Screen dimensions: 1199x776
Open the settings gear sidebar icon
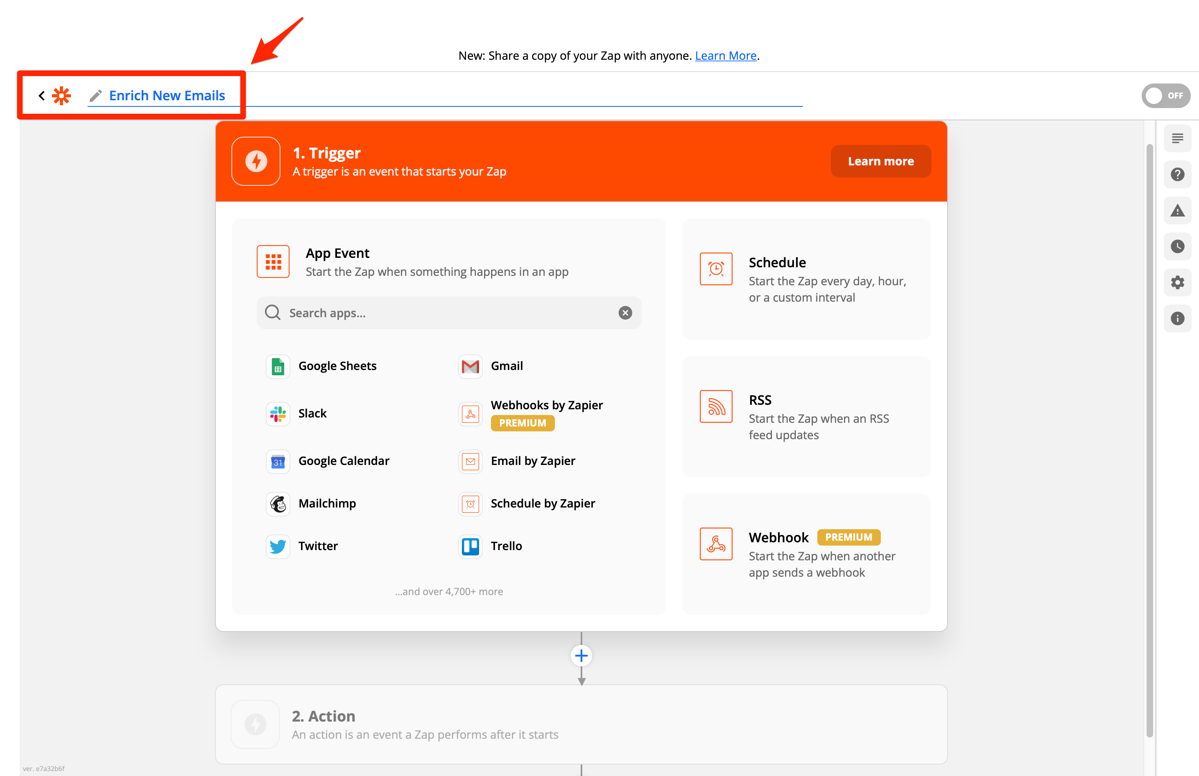1177,282
